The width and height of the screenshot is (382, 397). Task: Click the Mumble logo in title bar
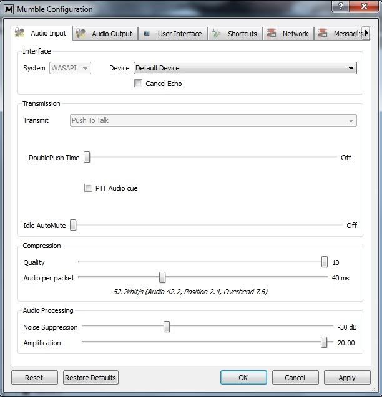coord(9,9)
